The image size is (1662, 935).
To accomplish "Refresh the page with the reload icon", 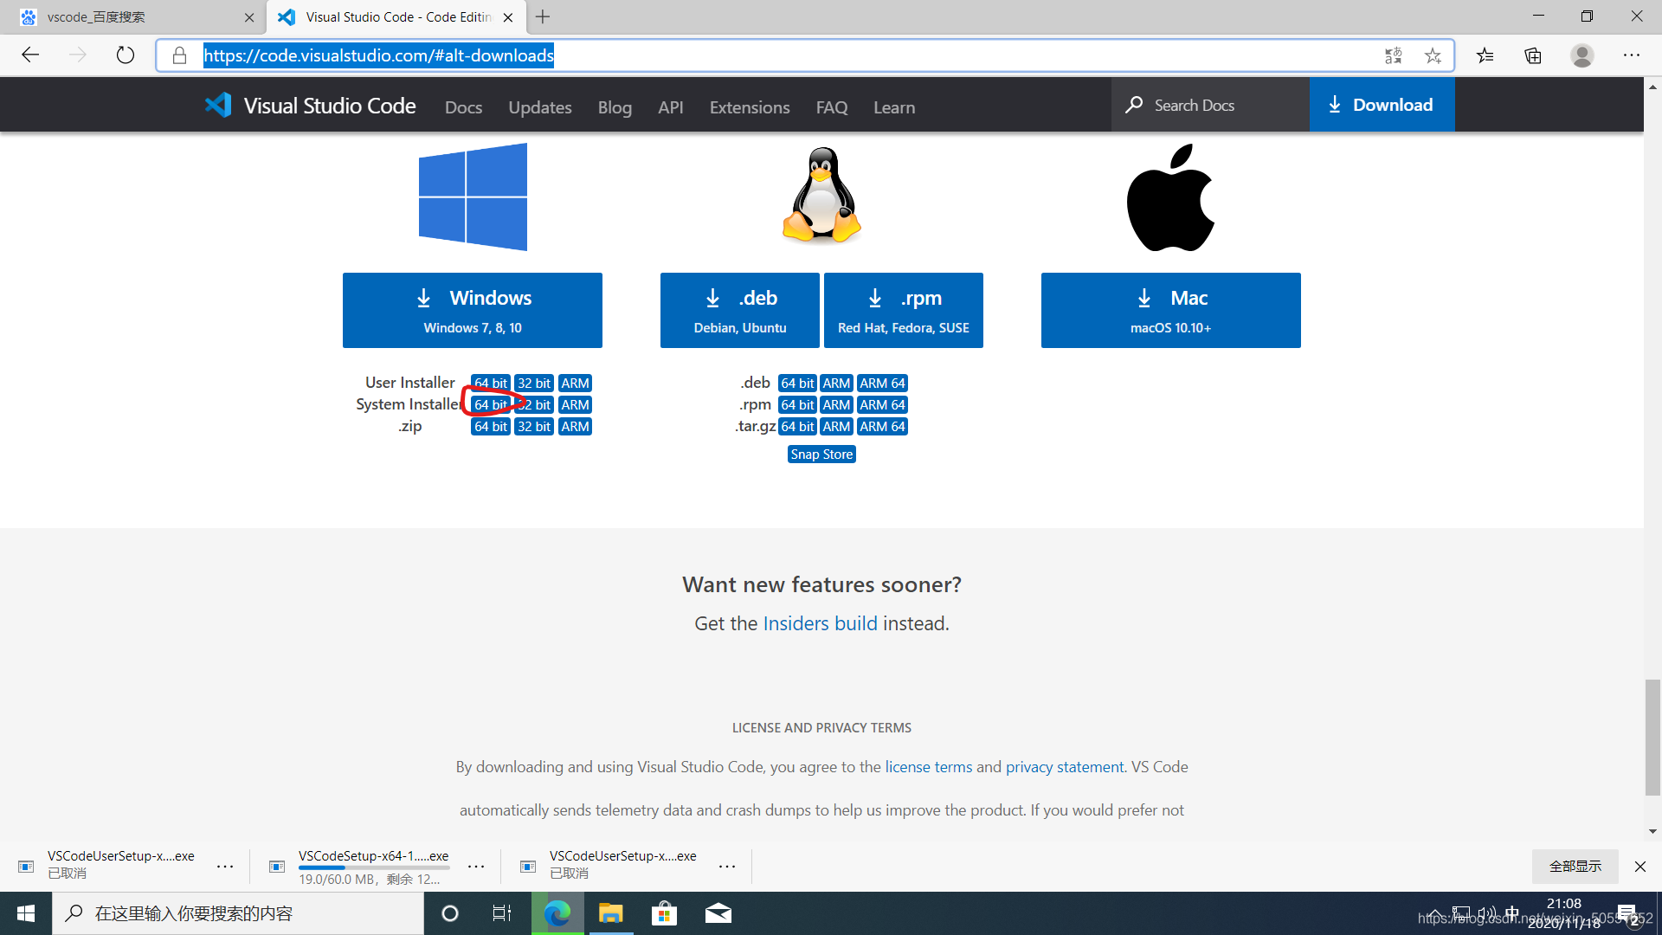I will tap(126, 55).
